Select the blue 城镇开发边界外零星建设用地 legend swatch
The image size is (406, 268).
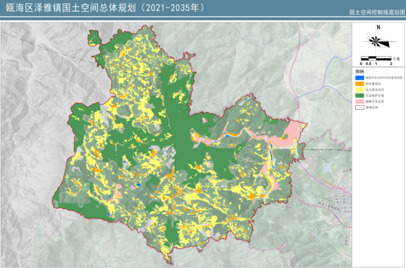pos(359,78)
